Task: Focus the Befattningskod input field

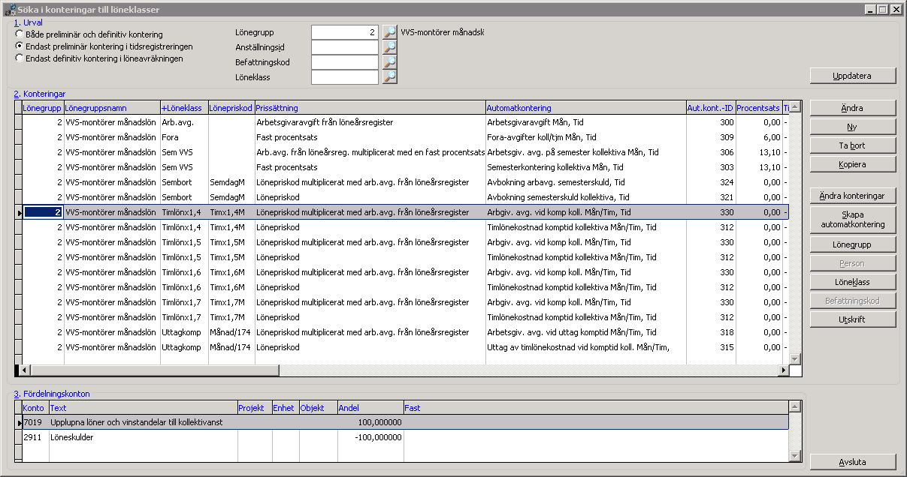Action: 345,62
